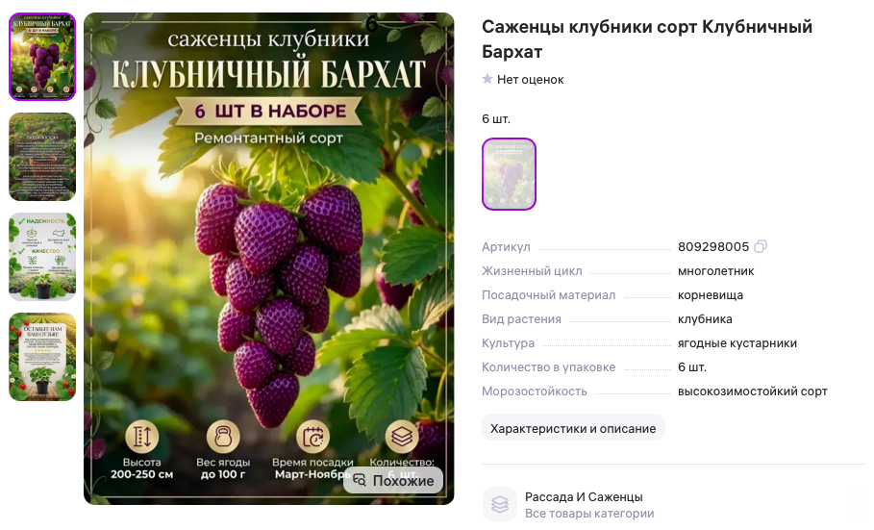The height and width of the screenshot is (530, 874).
Task: Open Характеристики и описание
Action: coord(573,428)
